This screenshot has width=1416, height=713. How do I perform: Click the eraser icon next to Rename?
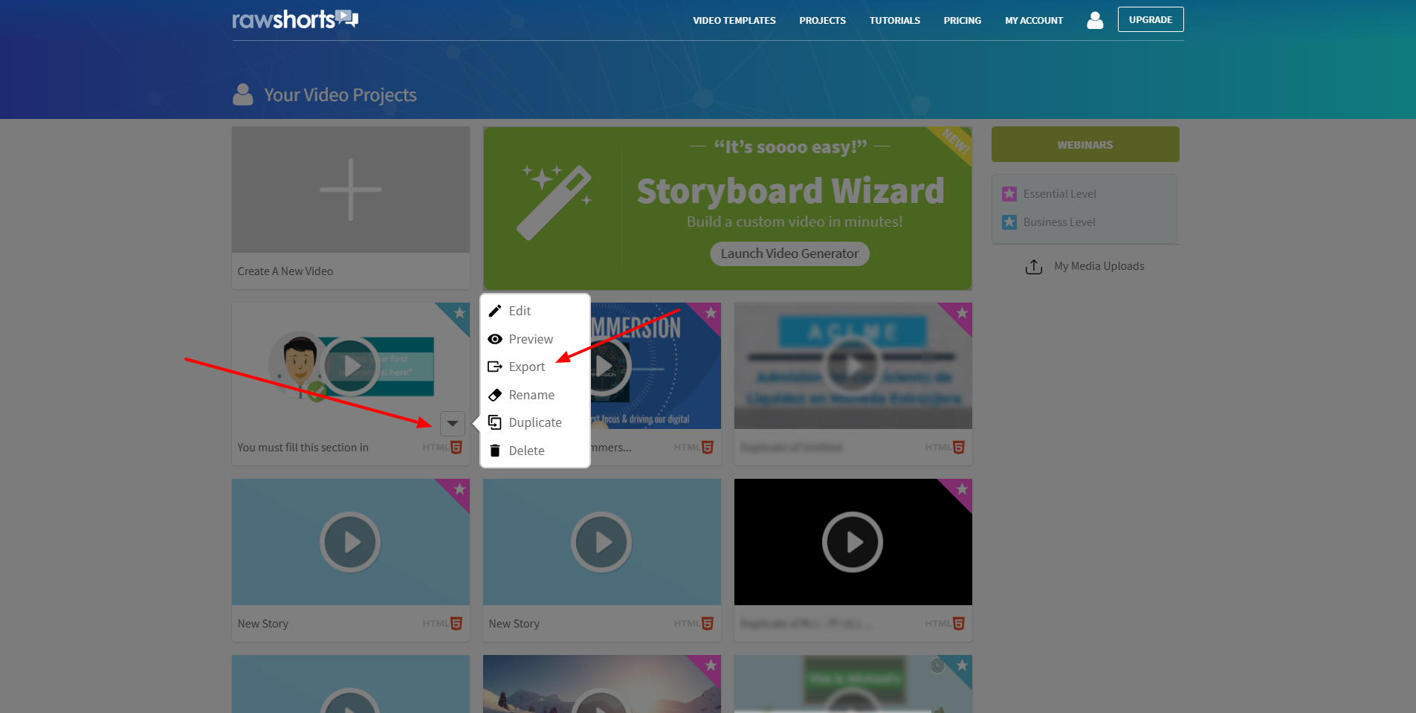pyautogui.click(x=495, y=395)
